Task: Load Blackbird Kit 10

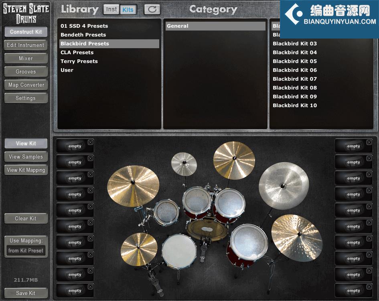Action: pyautogui.click(x=321, y=106)
